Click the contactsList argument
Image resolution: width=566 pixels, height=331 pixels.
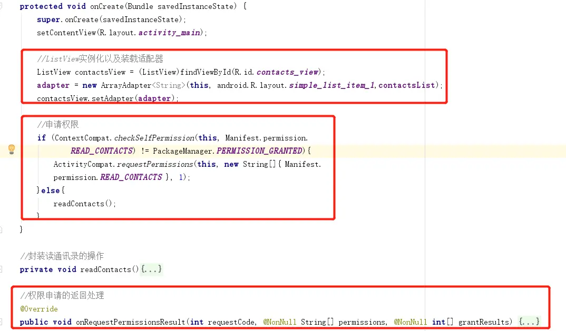(406, 85)
